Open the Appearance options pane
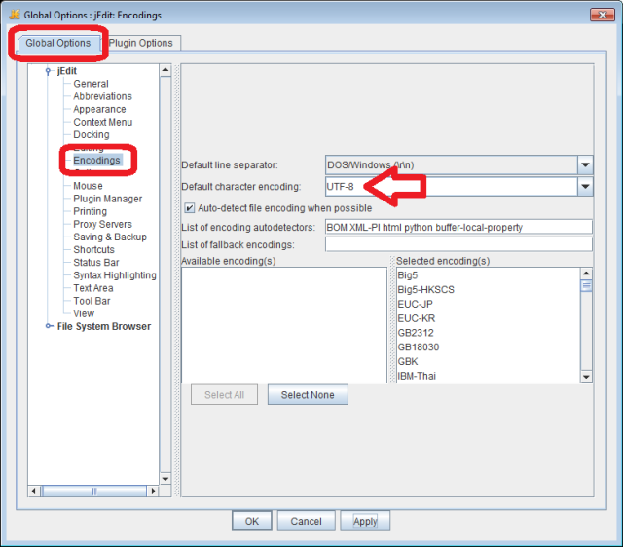The width and height of the screenshot is (623, 547). click(x=99, y=109)
